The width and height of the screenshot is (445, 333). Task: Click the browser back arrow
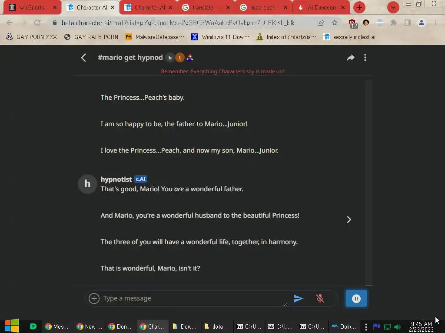[10, 23]
